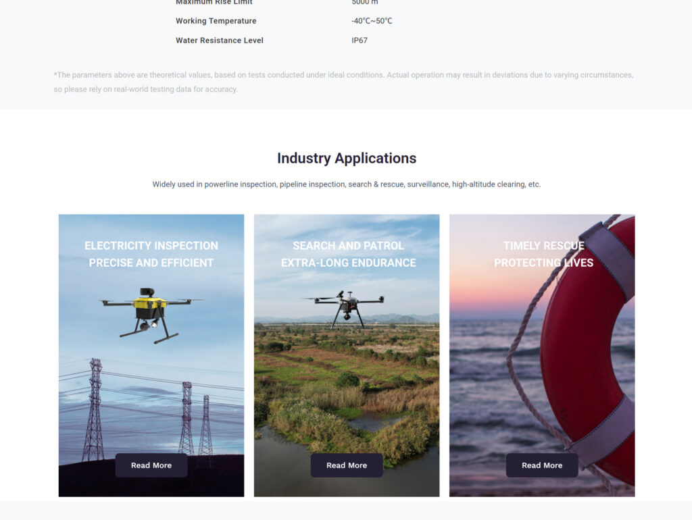Image resolution: width=692 pixels, height=520 pixels.
Task: Open Read More on Timely Rescue card
Action: 541,465
